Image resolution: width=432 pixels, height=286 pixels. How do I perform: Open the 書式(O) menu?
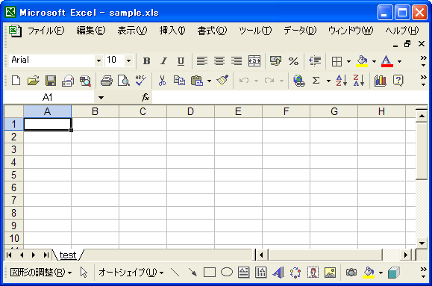212,31
